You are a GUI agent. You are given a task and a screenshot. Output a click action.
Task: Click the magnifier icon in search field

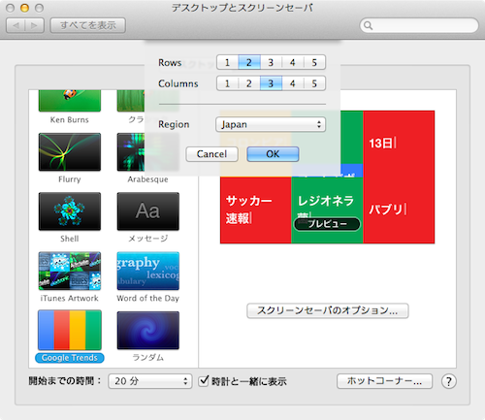368,25
